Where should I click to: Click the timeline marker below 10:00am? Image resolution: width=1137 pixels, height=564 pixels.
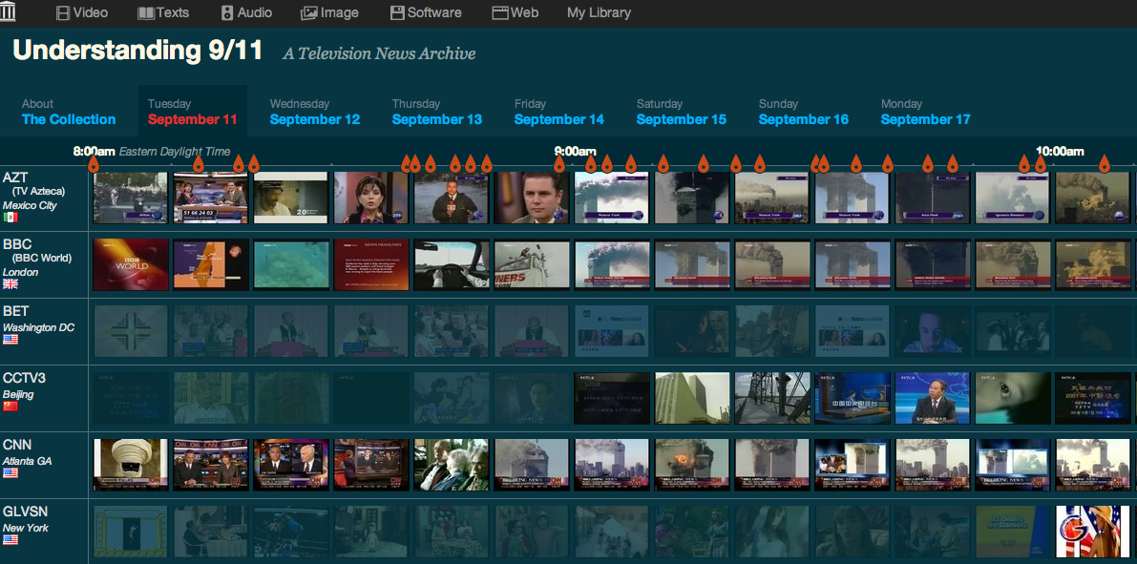(1041, 164)
